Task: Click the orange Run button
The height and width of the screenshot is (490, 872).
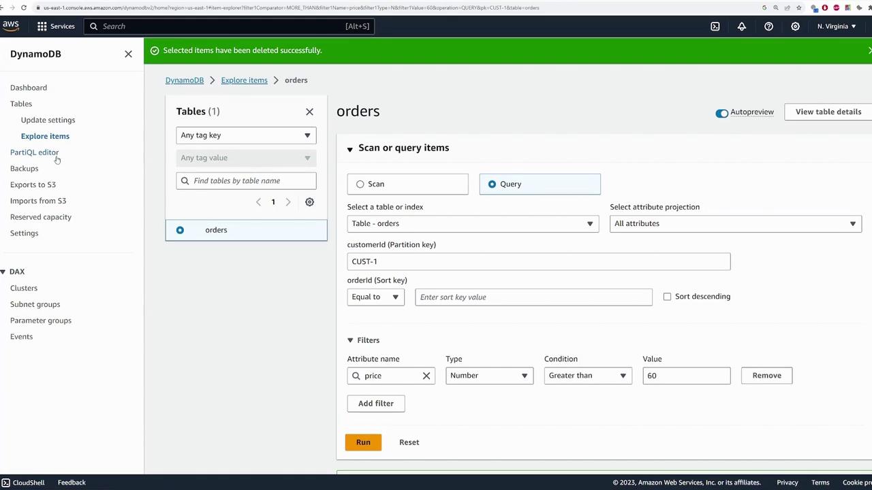Action: [x=363, y=442]
